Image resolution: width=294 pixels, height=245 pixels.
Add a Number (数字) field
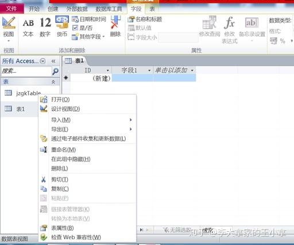[45, 27]
